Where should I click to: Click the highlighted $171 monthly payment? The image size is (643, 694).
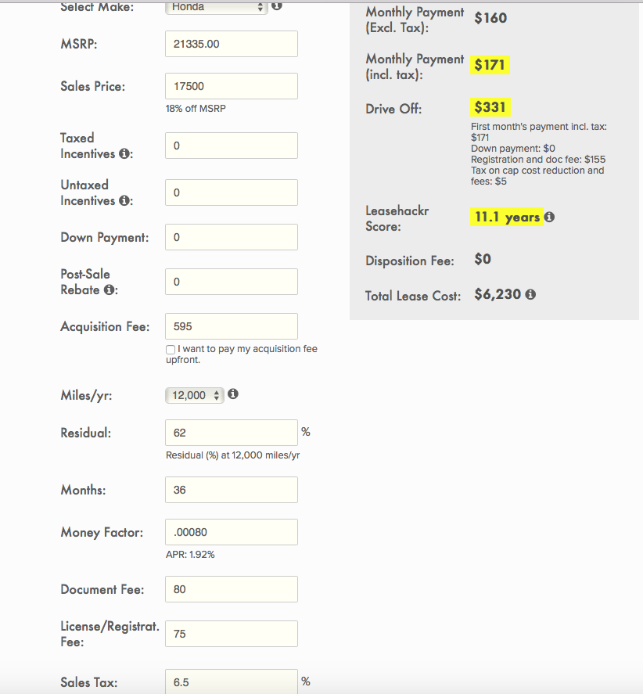pos(490,65)
